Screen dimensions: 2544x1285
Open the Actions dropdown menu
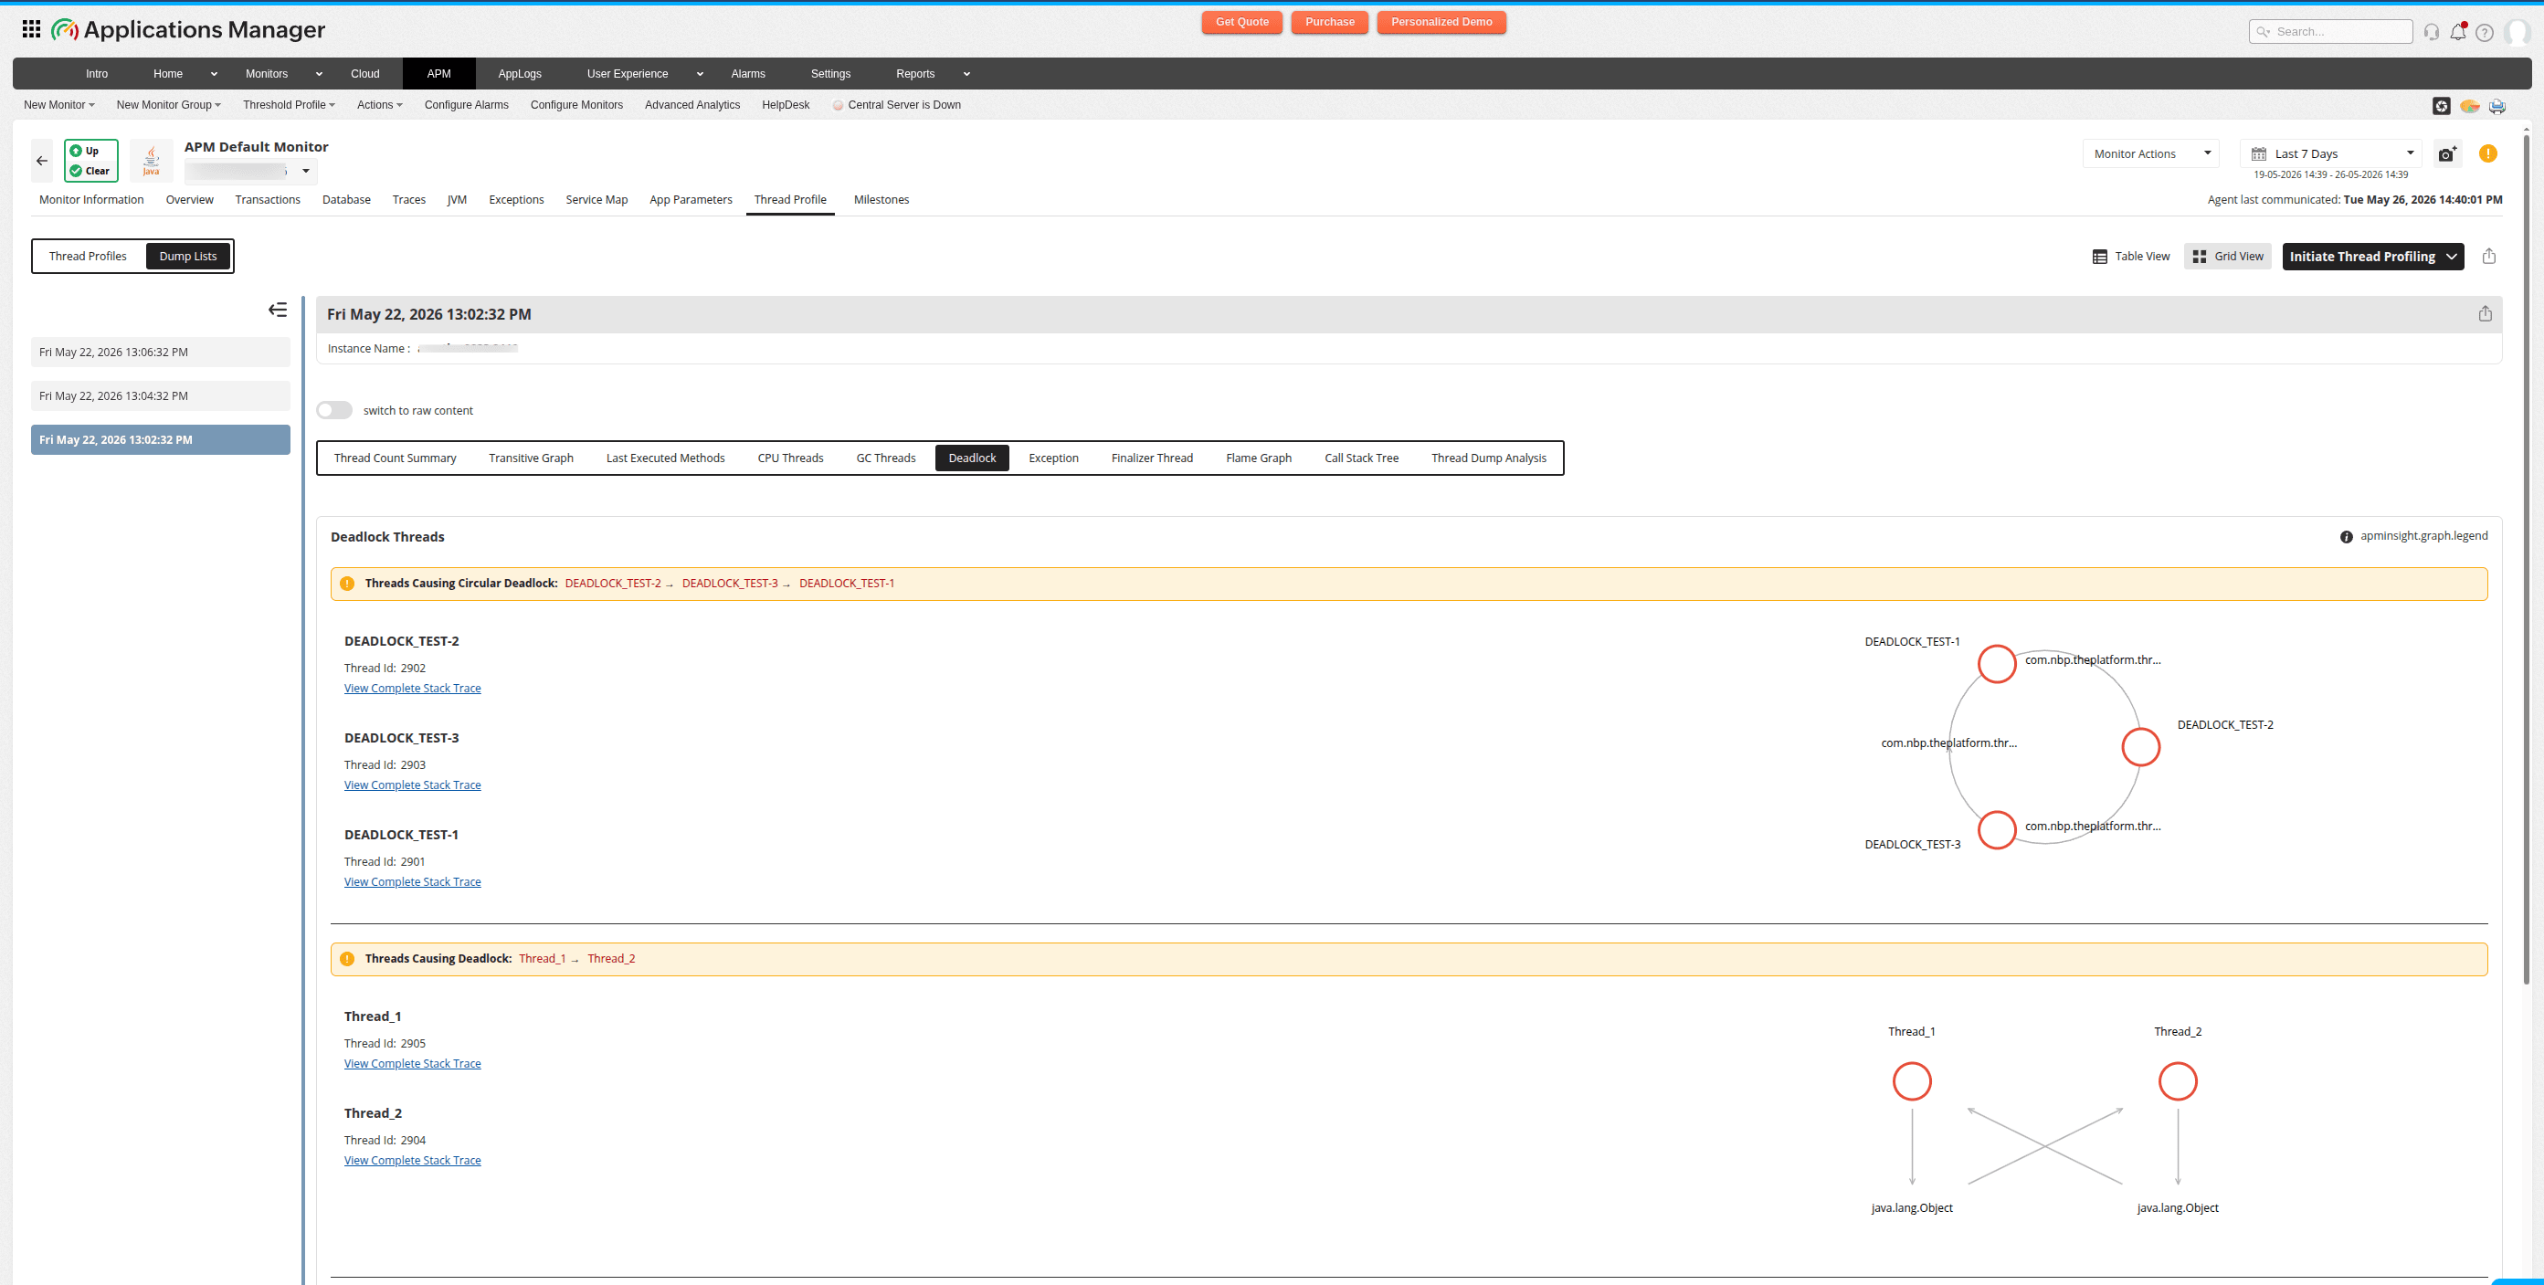coord(379,105)
